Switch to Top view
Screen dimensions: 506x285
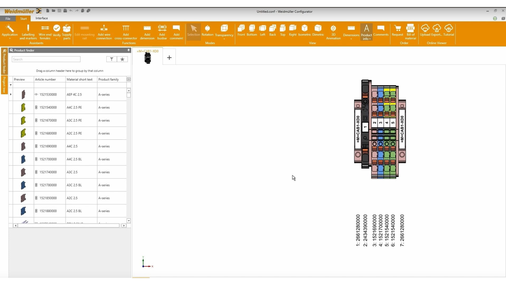(x=283, y=30)
